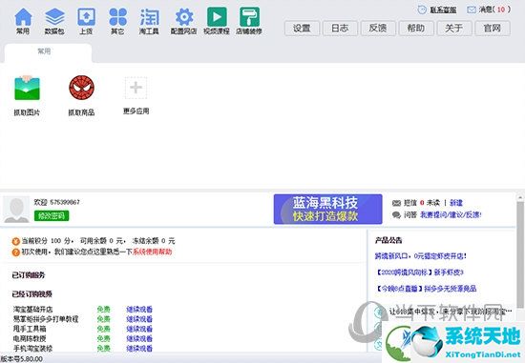The width and height of the screenshot is (525, 363).
Task: Click the 反馈 feedback button
Action: click(378, 28)
